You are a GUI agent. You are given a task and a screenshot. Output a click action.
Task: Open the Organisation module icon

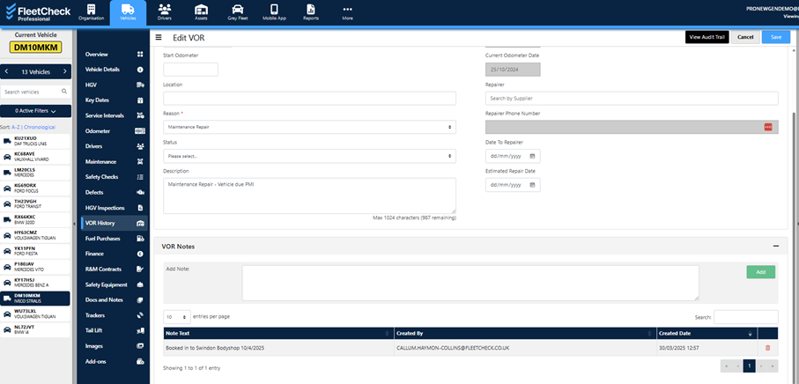[x=90, y=11]
